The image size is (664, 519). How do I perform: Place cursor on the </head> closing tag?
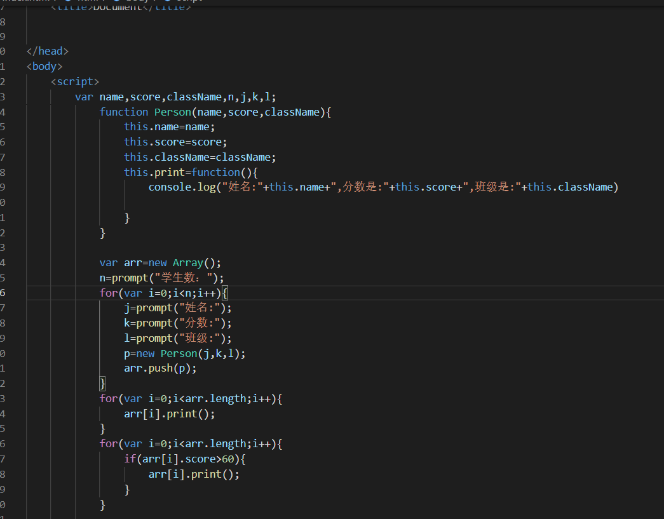pyautogui.click(x=48, y=51)
